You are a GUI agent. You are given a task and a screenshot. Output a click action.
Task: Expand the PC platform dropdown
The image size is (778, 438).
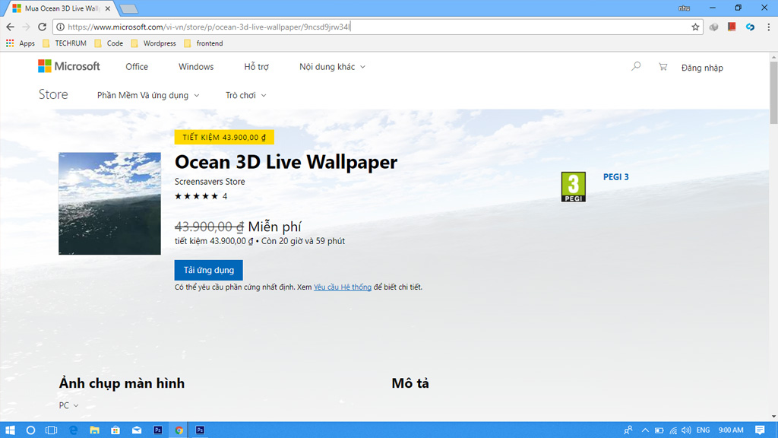pos(68,405)
